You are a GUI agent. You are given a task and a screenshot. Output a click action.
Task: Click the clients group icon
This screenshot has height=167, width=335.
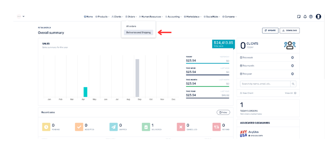pyautogui.click(x=289, y=45)
